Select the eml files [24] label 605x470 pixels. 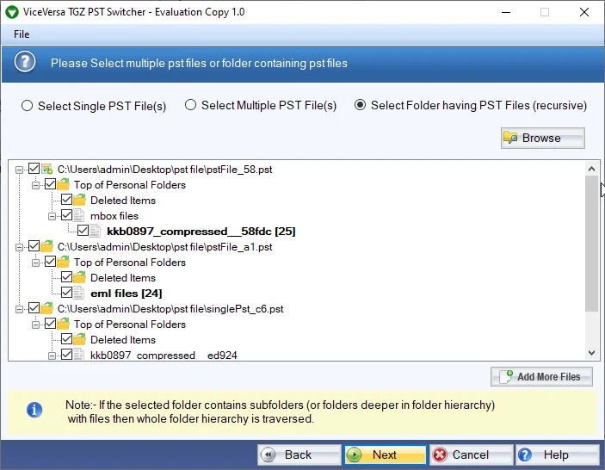pyautogui.click(x=127, y=294)
